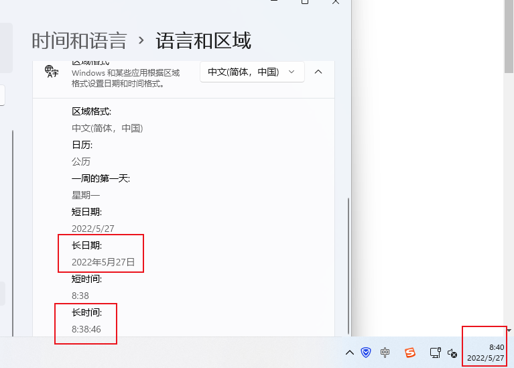Screen dimensions: 514x368
Task: Select the long date value 2022年5月27日
Action: coord(103,262)
